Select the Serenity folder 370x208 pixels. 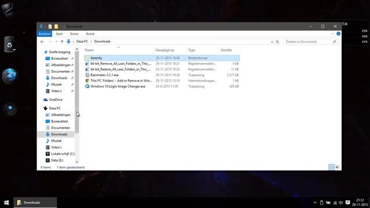[x=162, y=58]
